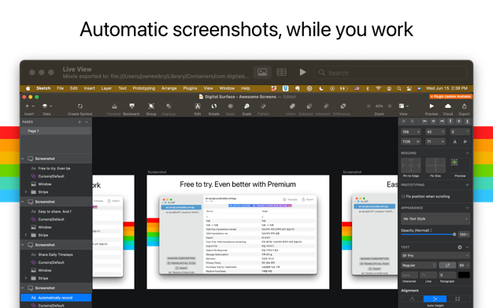493x308 pixels.
Task: Expand the Stripe group under first Screenshot
Action: click(x=26, y=192)
